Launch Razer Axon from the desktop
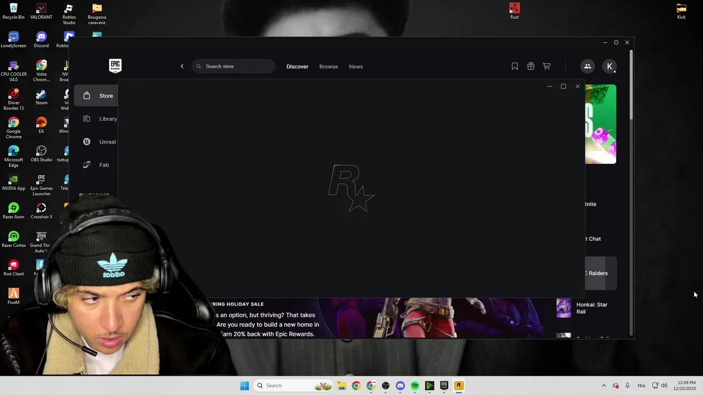 (x=13, y=211)
